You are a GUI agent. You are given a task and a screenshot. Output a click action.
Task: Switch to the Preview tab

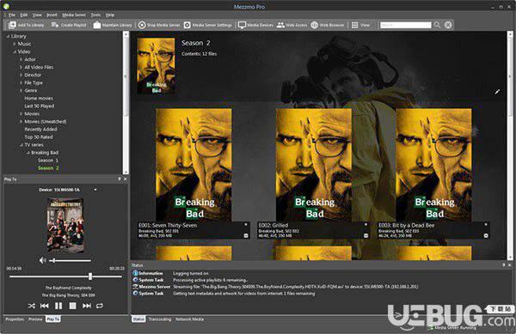coord(35,319)
